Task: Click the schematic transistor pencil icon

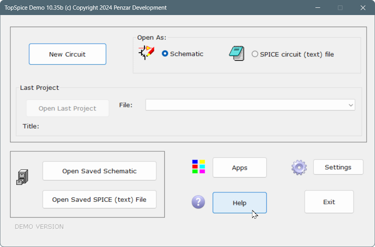Action: [x=146, y=53]
